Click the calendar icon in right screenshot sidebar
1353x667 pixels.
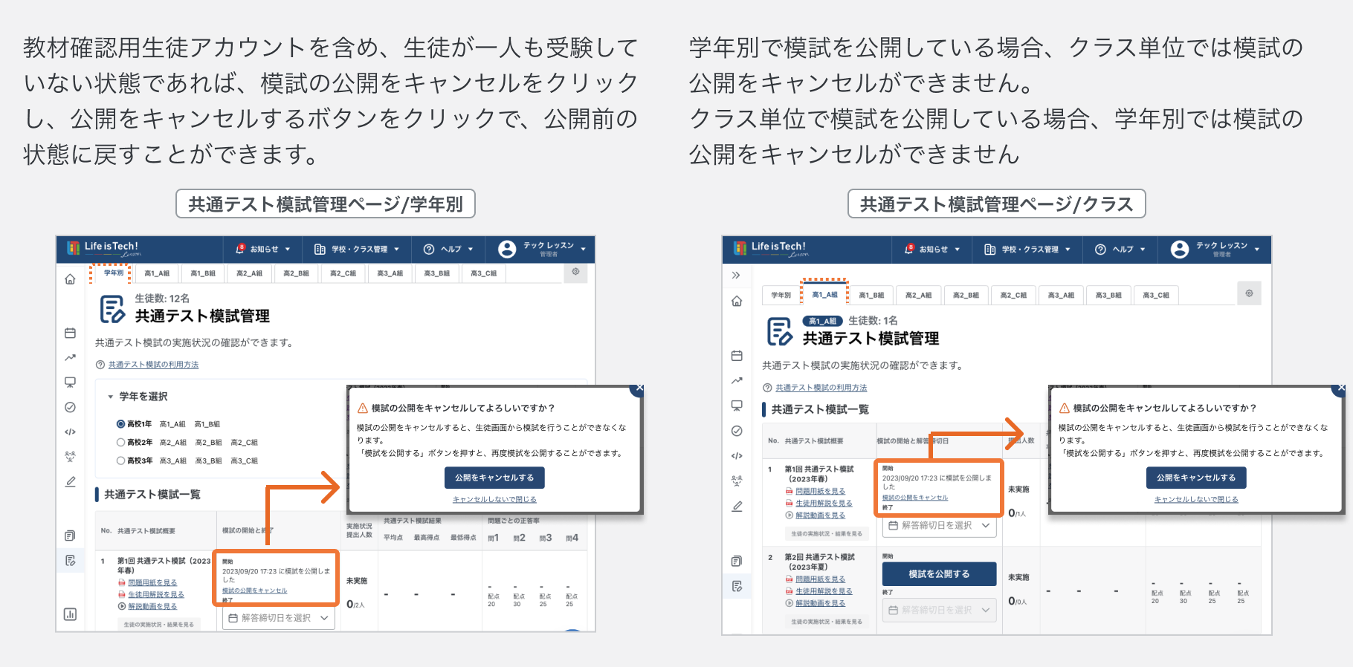point(737,356)
